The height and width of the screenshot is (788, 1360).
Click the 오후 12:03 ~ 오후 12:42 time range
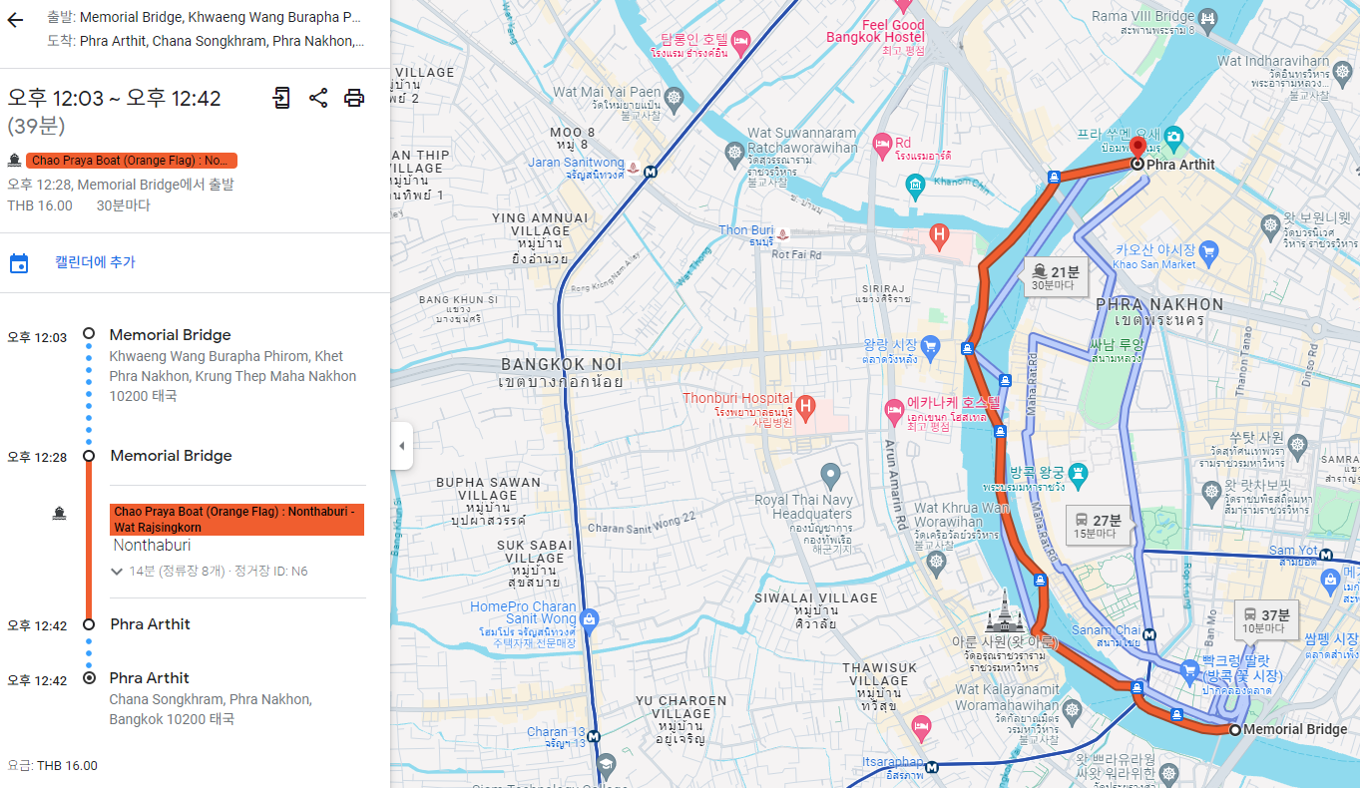[x=114, y=98]
